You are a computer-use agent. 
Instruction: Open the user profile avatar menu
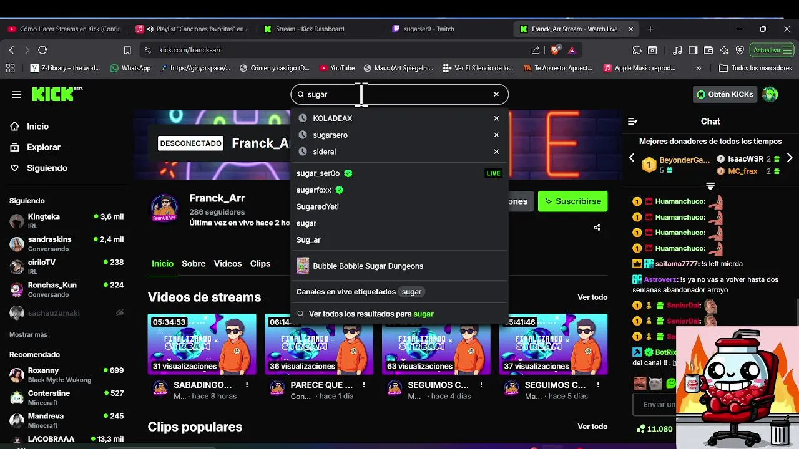pyautogui.click(x=770, y=94)
